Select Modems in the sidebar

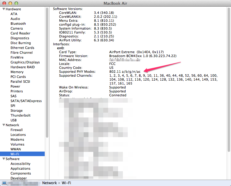[17, 139]
